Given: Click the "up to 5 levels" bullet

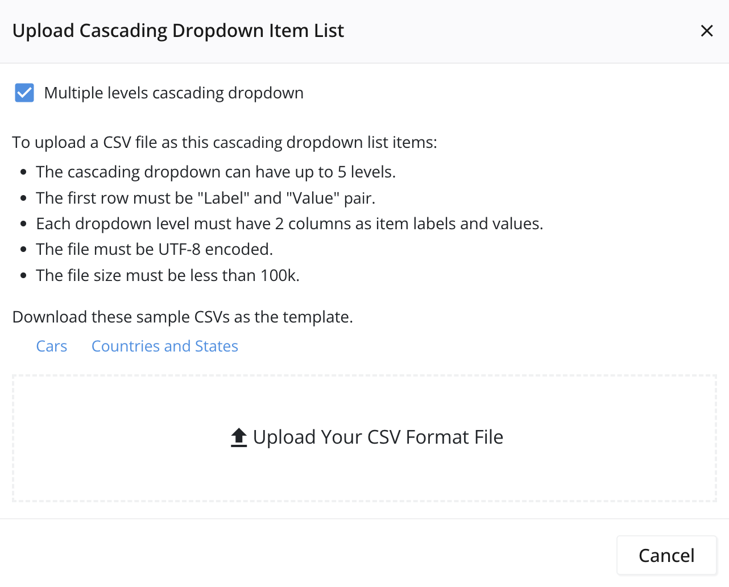Looking at the screenshot, I should (216, 172).
